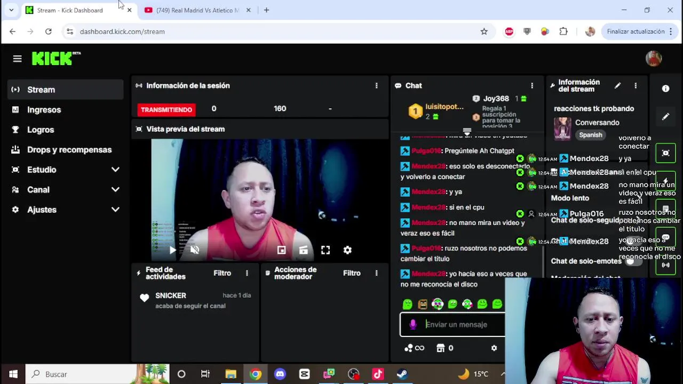This screenshot has height=384, width=683.
Task: Enable mini player on stream preview
Action: 281,250
